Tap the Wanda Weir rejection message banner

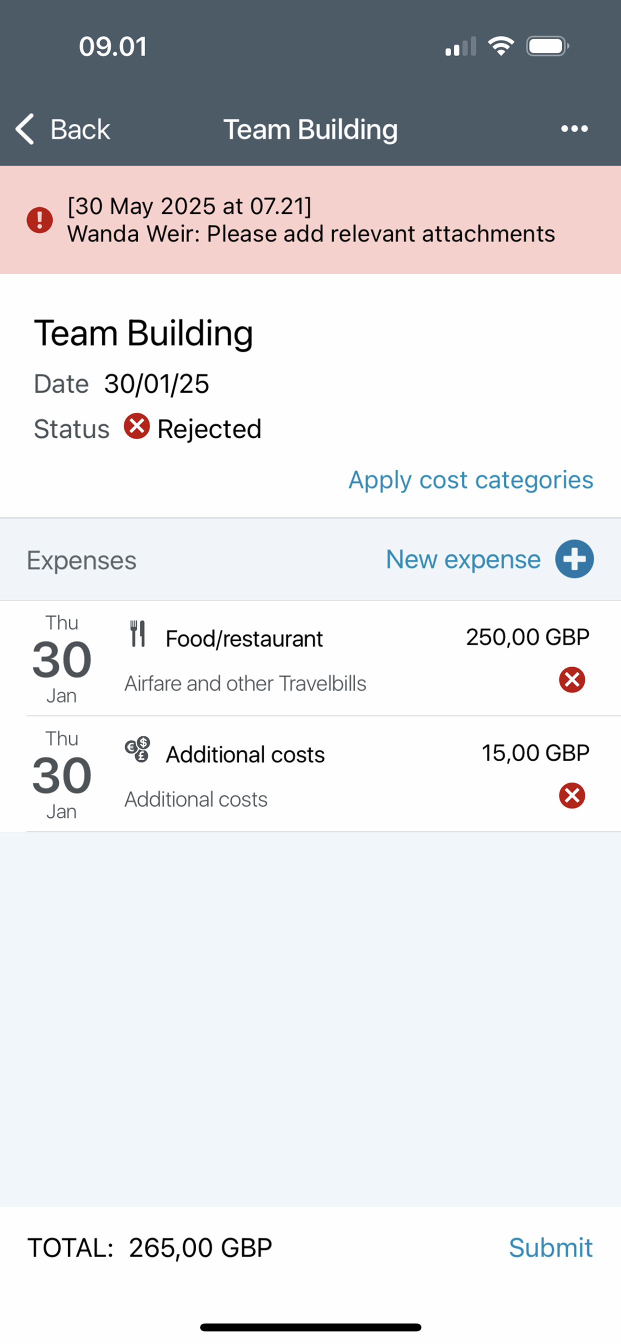[310, 219]
